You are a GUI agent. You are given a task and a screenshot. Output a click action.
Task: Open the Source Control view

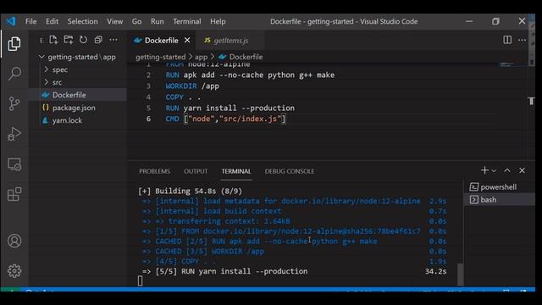(14, 103)
